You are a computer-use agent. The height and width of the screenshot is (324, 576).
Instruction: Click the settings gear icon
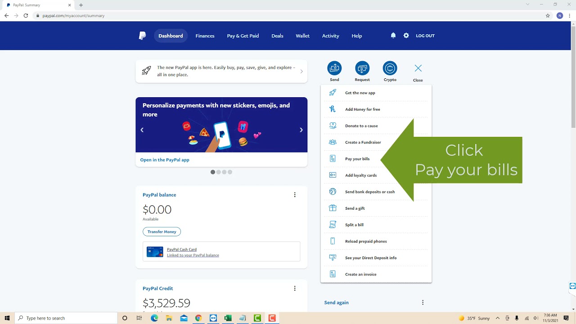click(x=406, y=35)
